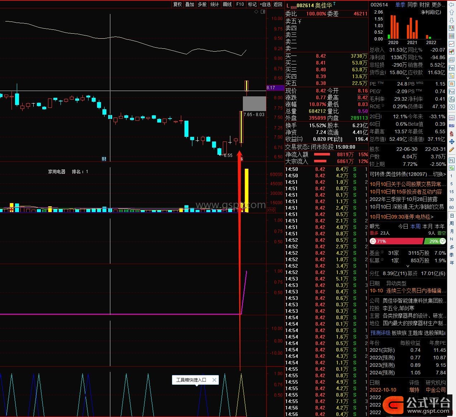Open the 多股 multi-stock view

coord(202,4)
